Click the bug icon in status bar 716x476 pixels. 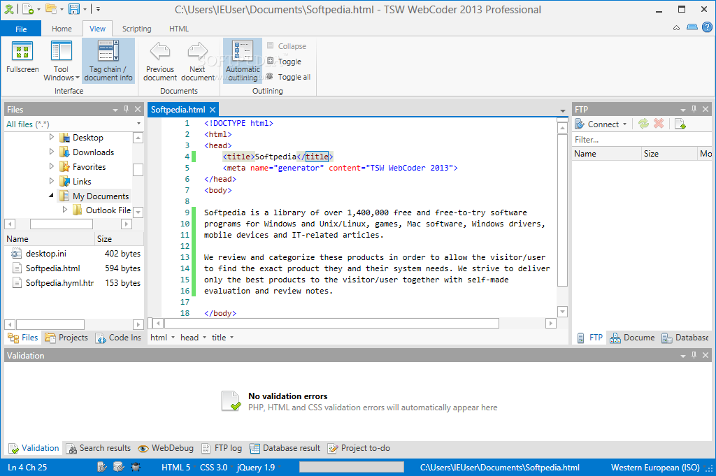[x=136, y=467]
